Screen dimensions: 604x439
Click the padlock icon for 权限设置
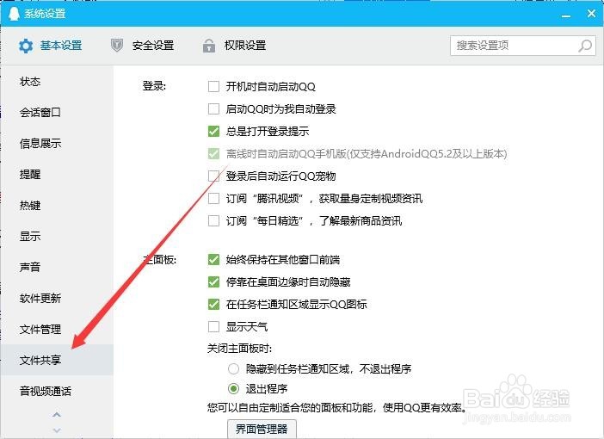[x=209, y=46]
